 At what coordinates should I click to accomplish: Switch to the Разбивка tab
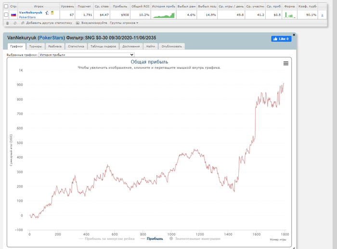tap(55, 46)
